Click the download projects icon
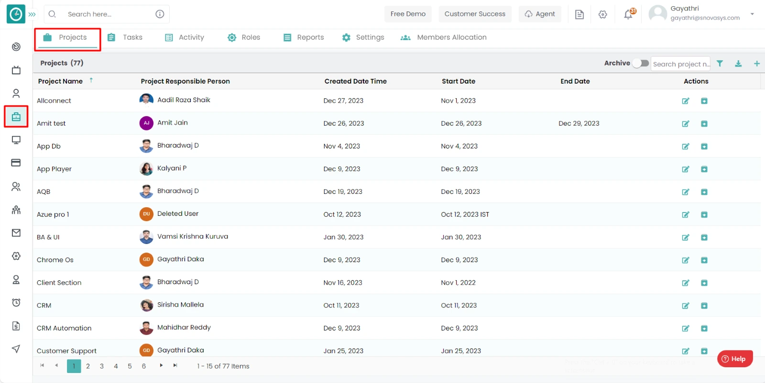Screen dimensions: 765x383 tap(738, 64)
